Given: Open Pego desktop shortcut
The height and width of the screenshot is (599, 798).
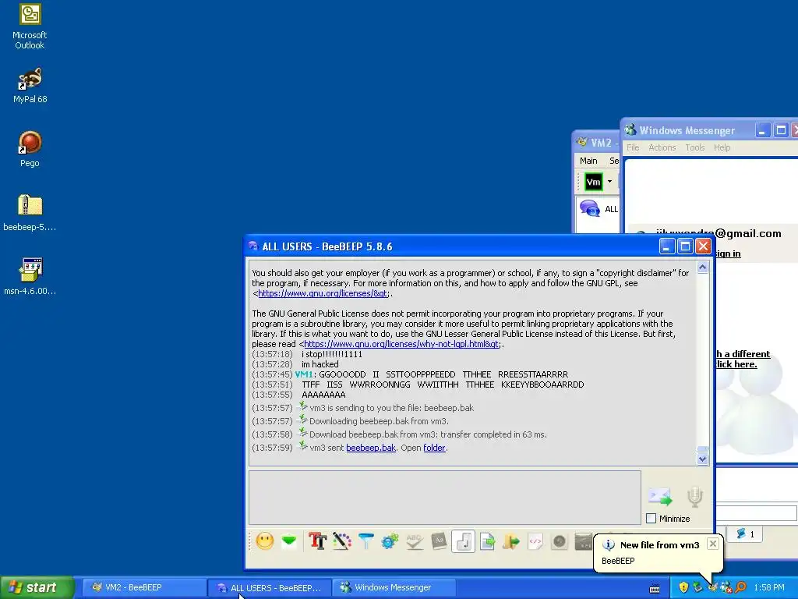Looking at the screenshot, I should click(x=30, y=149).
